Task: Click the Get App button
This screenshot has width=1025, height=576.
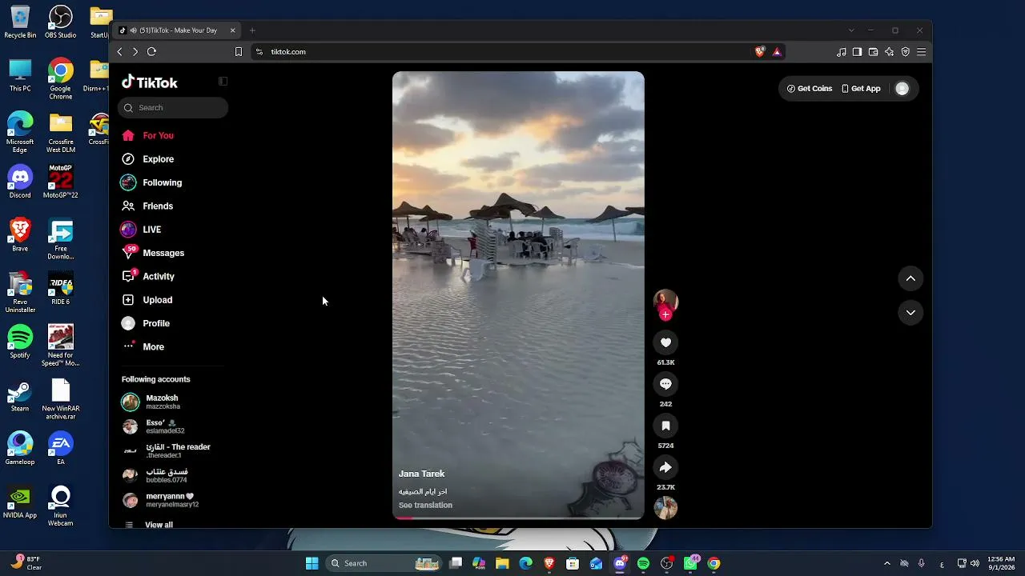Action: pyautogui.click(x=861, y=89)
